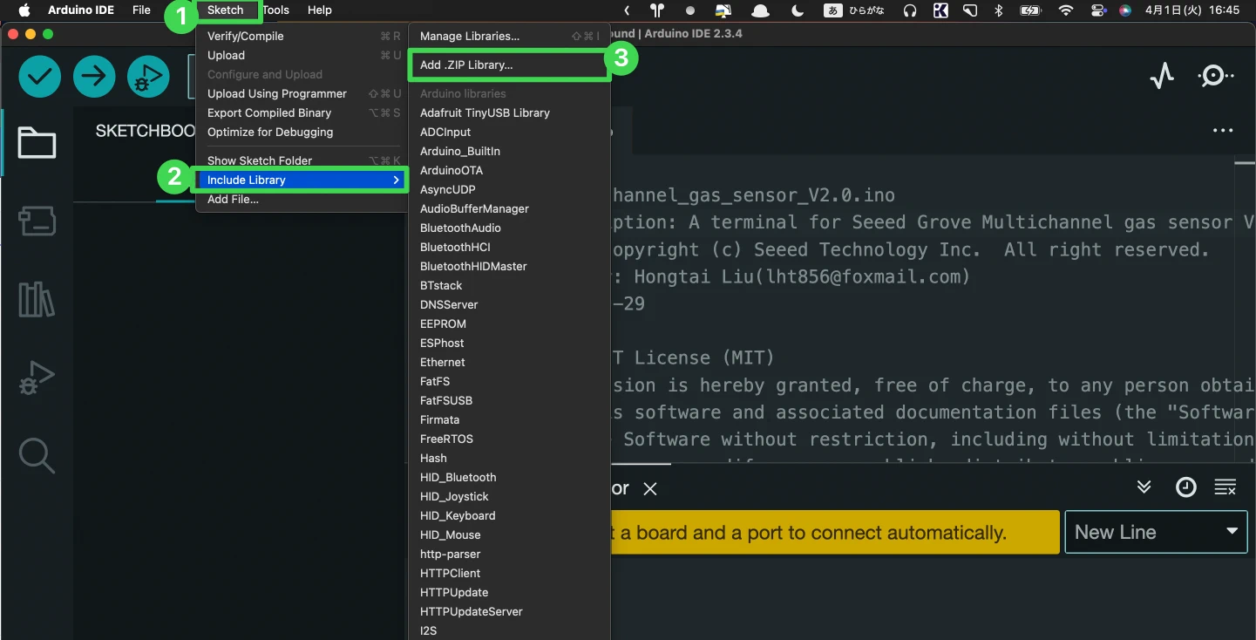The image size is (1256, 640).
Task: Open the File menu
Action: click(x=141, y=10)
